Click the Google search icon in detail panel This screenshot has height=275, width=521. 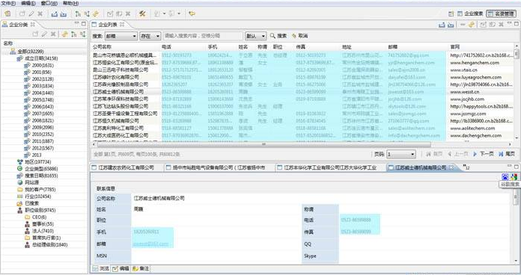514,177
